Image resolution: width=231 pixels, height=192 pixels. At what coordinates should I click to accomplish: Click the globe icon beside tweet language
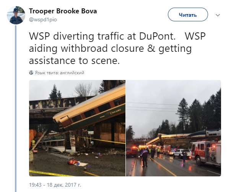point(31,73)
